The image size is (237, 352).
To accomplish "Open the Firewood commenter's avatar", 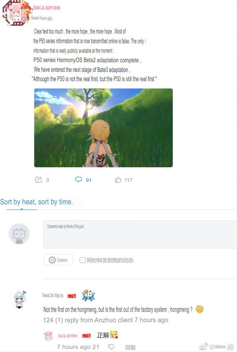I will [x=20, y=300].
